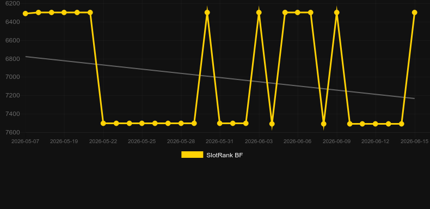Select the final data point for 2026-06-15
The image size is (430, 209).
coord(415,13)
